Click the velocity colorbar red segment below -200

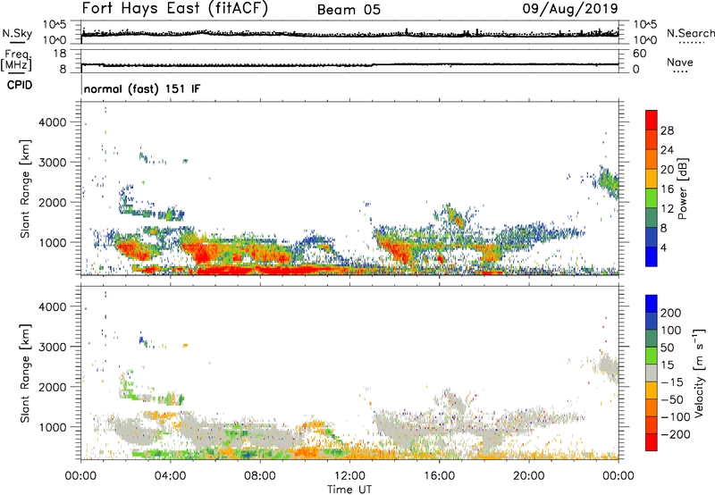652,442
